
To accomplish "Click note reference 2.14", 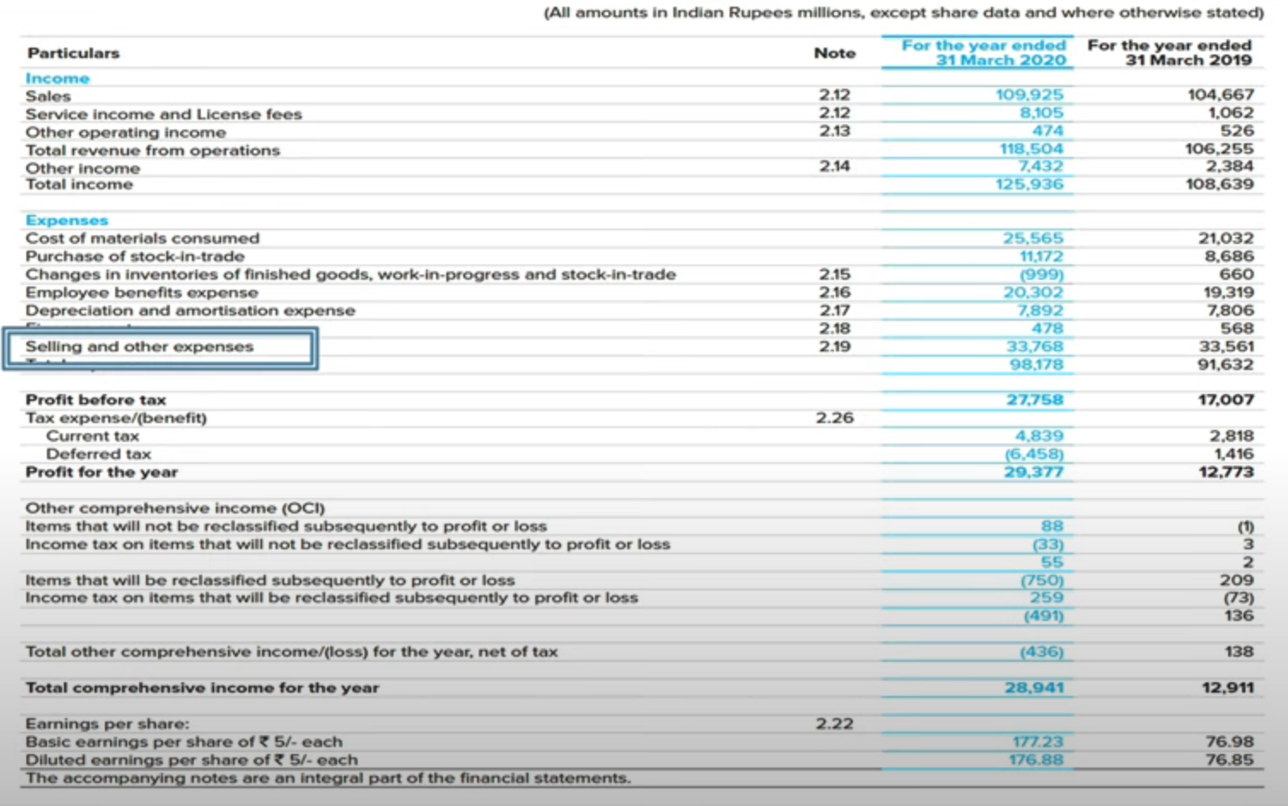I will (x=834, y=165).
